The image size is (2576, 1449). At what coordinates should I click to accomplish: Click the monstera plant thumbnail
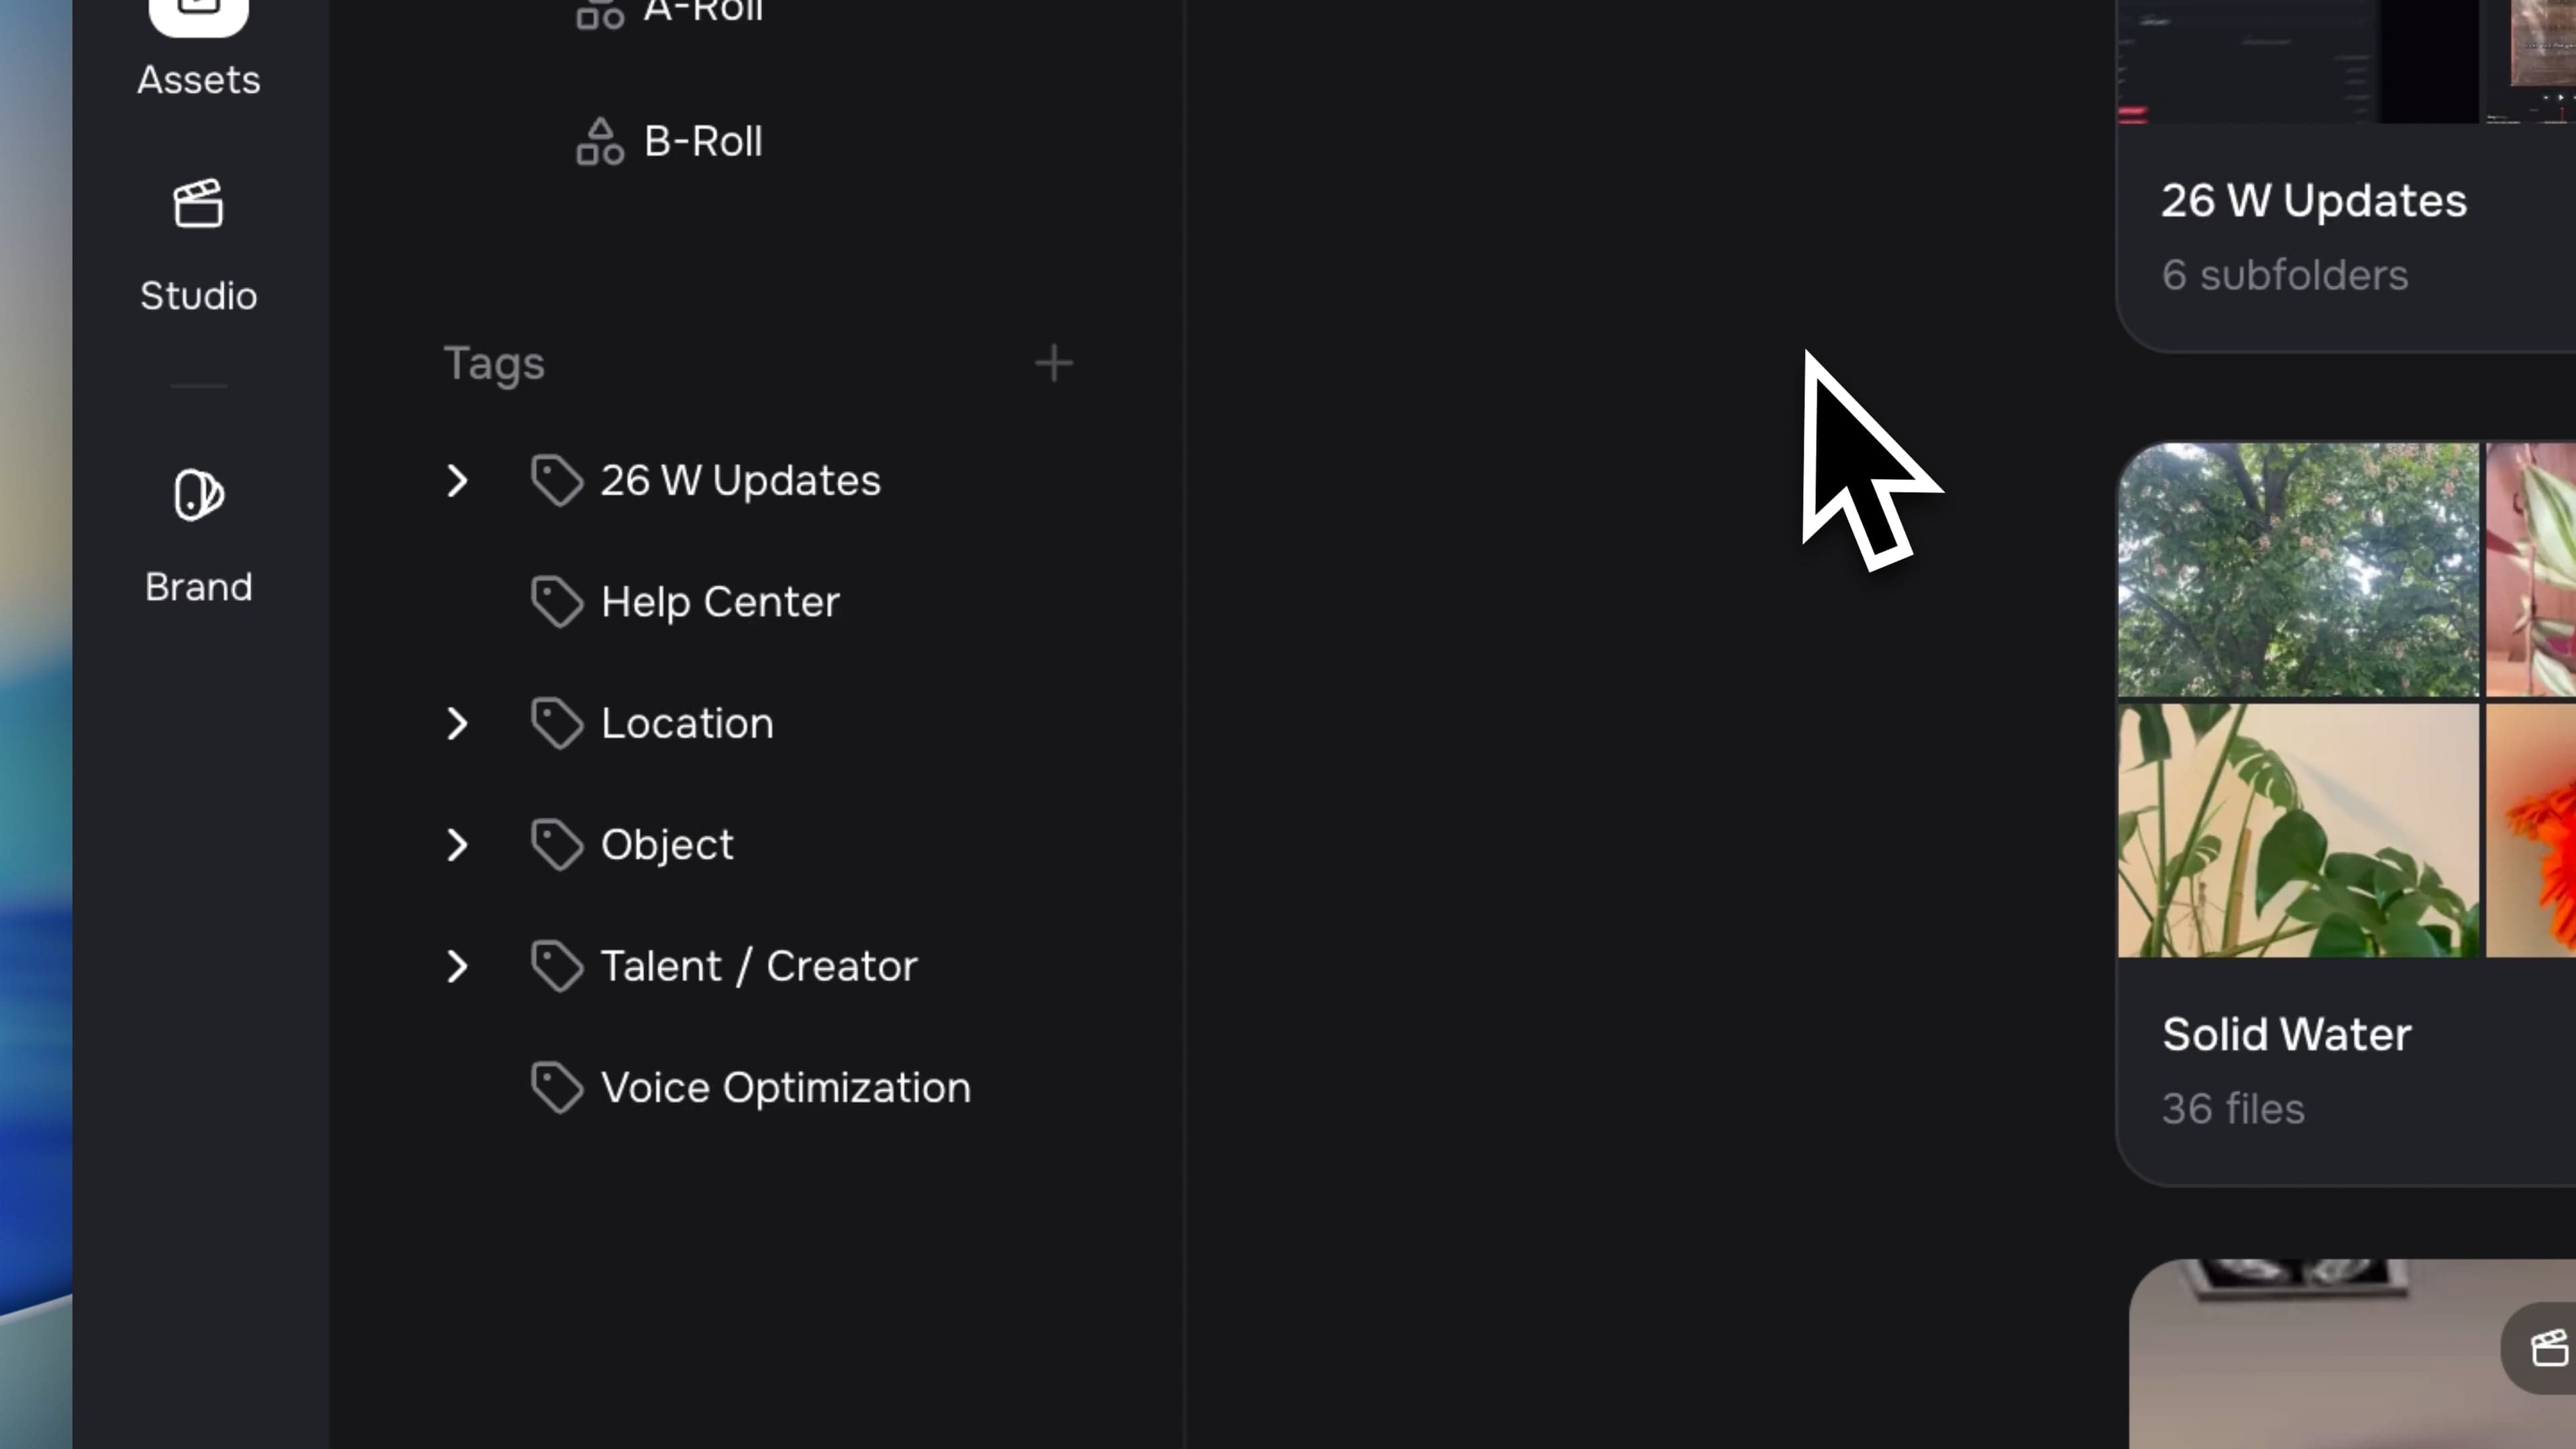(2298, 830)
